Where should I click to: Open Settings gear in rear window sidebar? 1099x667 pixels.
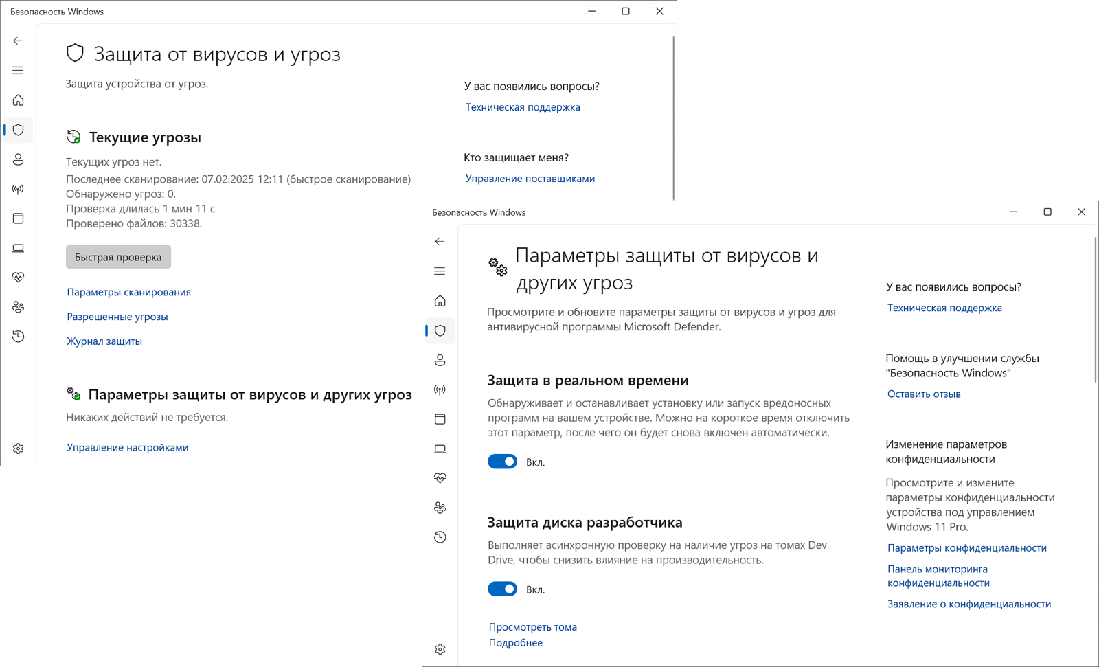[x=18, y=449]
